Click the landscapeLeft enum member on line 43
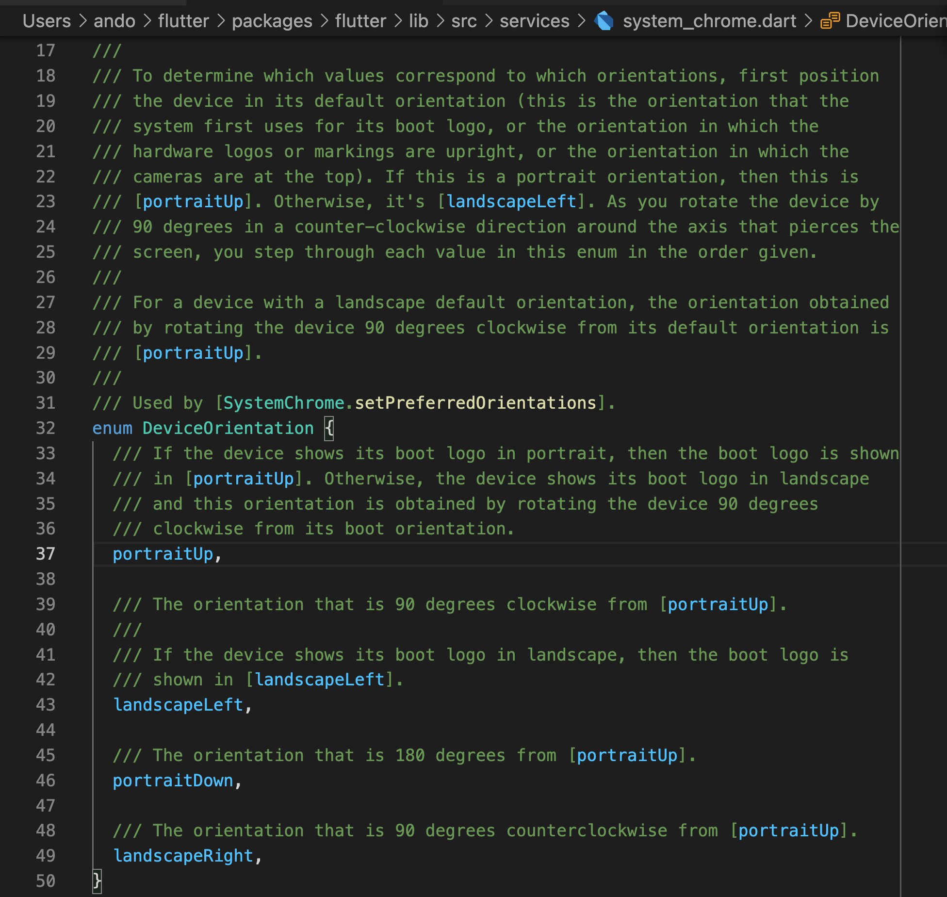 tap(179, 704)
